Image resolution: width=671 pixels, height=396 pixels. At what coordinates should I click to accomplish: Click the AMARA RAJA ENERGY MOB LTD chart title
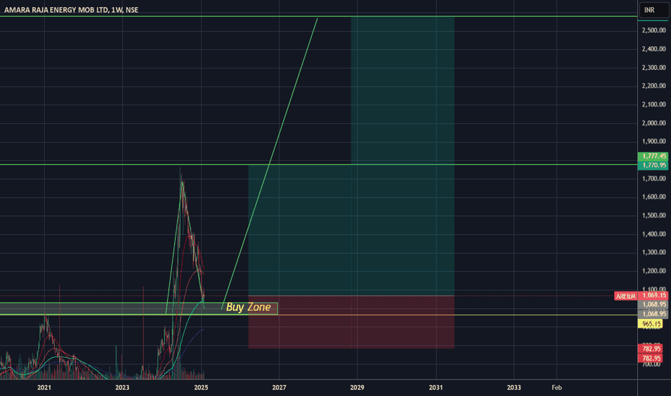tap(71, 10)
